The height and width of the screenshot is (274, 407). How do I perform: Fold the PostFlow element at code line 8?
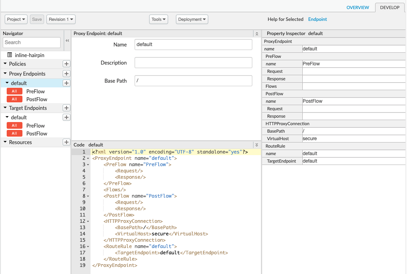pos(88,196)
